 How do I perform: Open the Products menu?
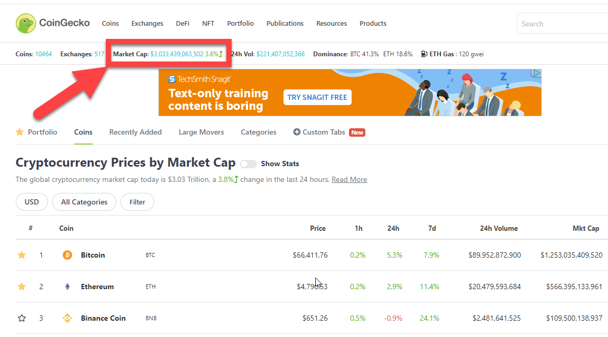click(373, 23)
